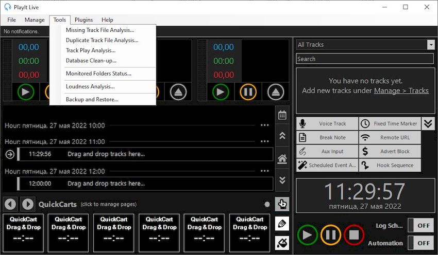
Task: Play the left deck with green button
Action: (x=26, y=92)
